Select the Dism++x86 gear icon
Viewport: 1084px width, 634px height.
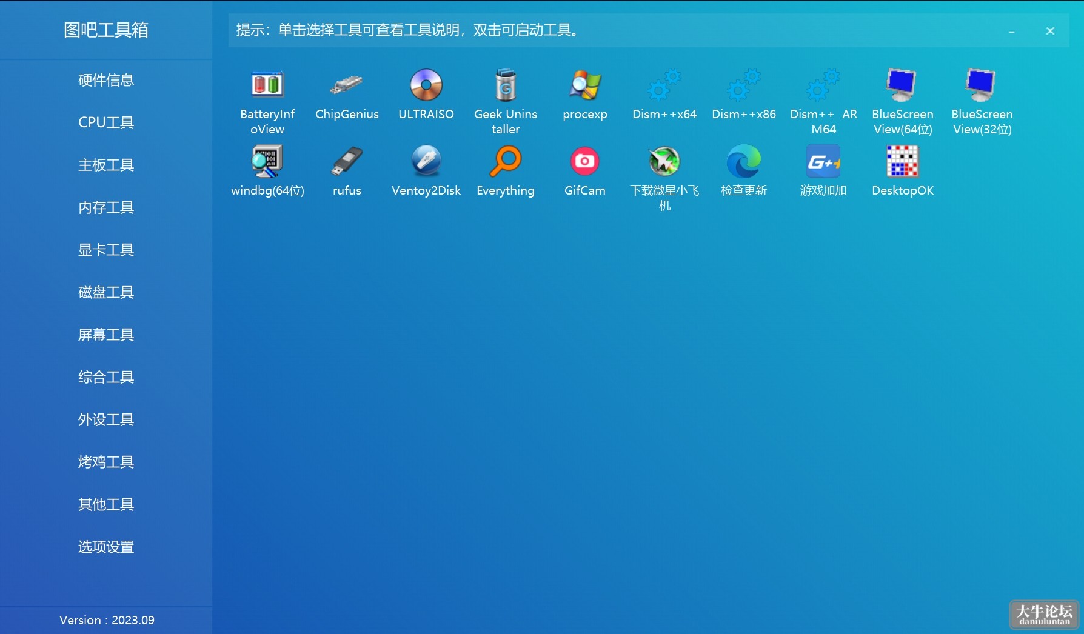(x=744, y=85)
